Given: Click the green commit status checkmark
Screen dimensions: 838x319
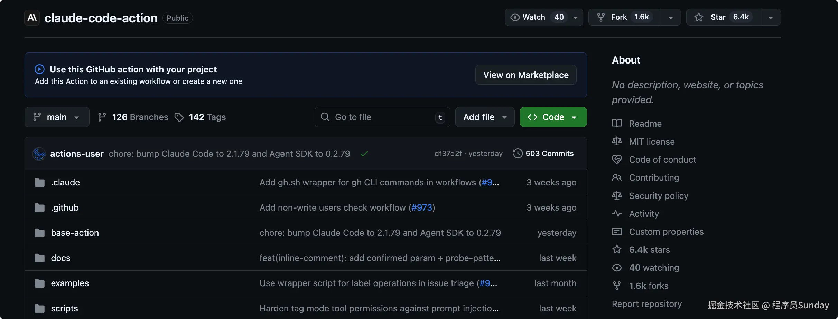Looking at the screenshot, I should click(x=364, y=154).
